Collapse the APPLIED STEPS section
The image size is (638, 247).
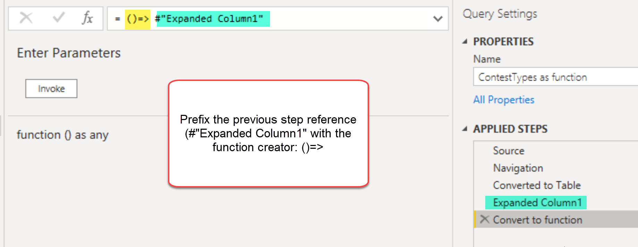coord(465,129)
